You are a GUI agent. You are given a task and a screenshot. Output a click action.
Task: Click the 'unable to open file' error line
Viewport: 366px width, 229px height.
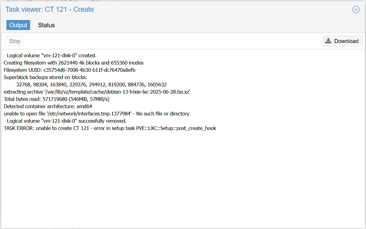click(x=96, y=114)
